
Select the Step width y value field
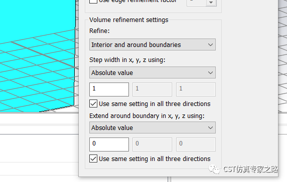point(153,89)
